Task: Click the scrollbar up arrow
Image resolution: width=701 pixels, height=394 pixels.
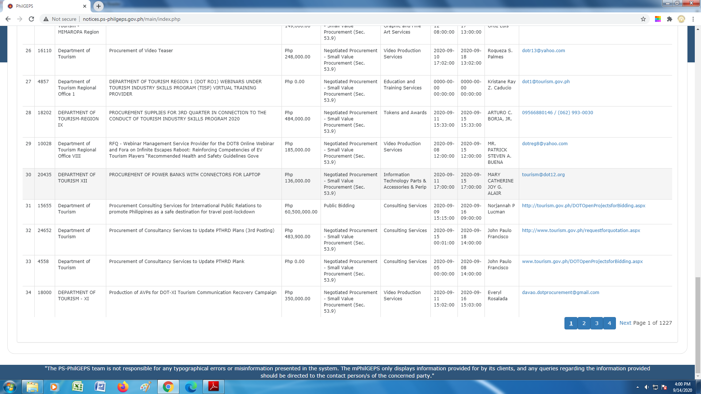Action: tap(698, 28)
